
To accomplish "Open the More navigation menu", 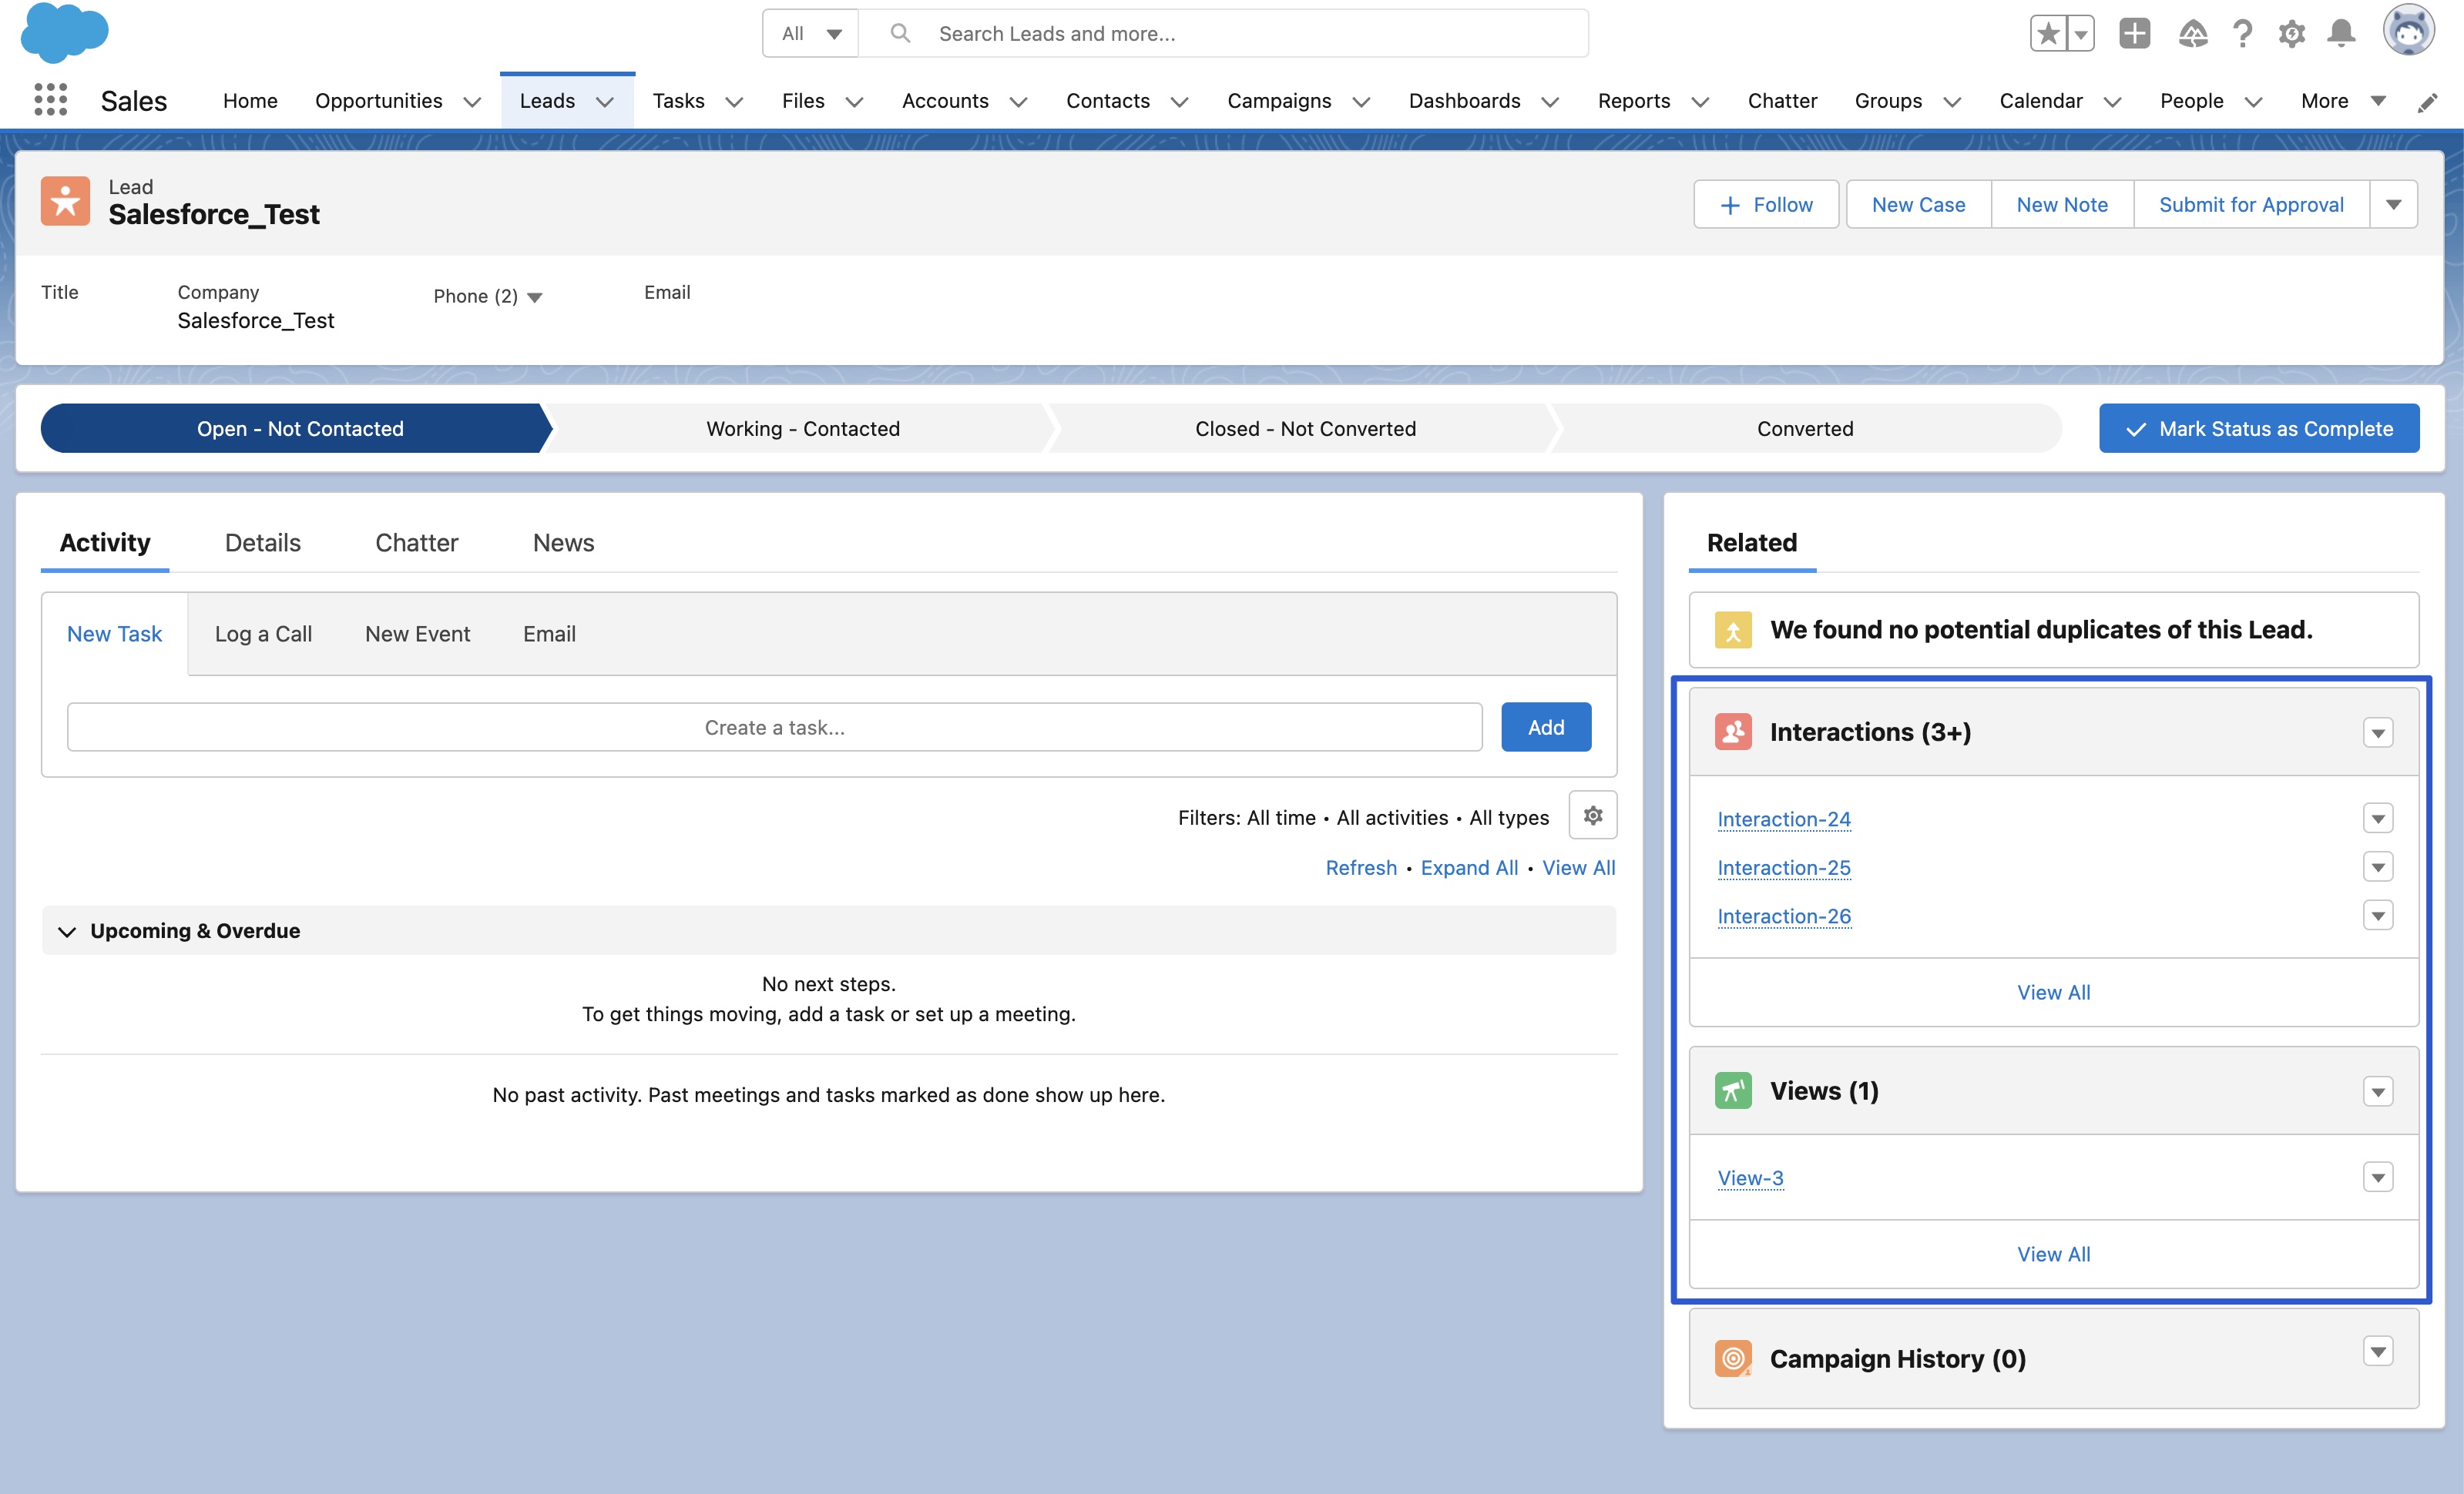I will (2343, 101).
